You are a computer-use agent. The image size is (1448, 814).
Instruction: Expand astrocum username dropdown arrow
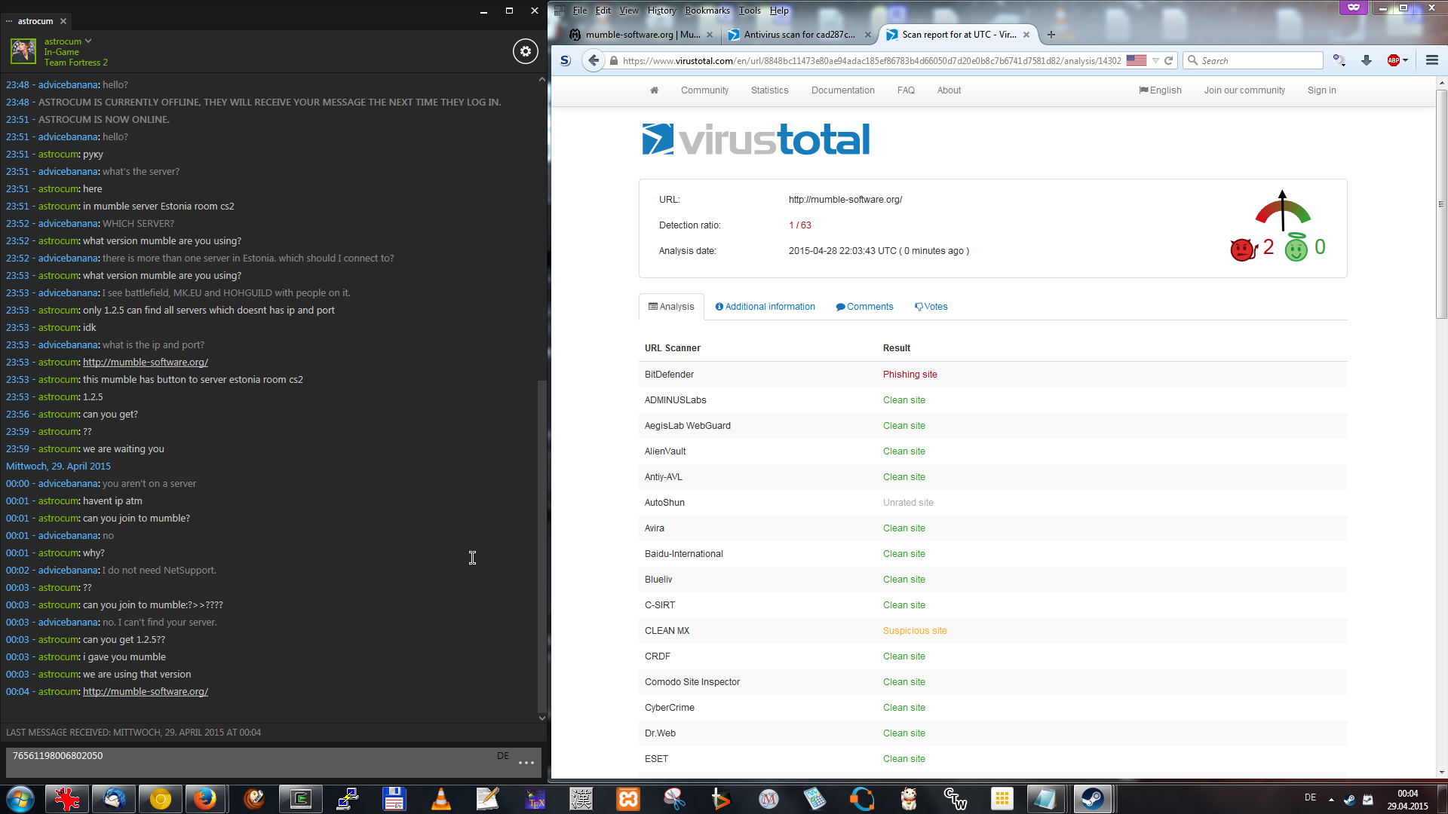point(88,41)
